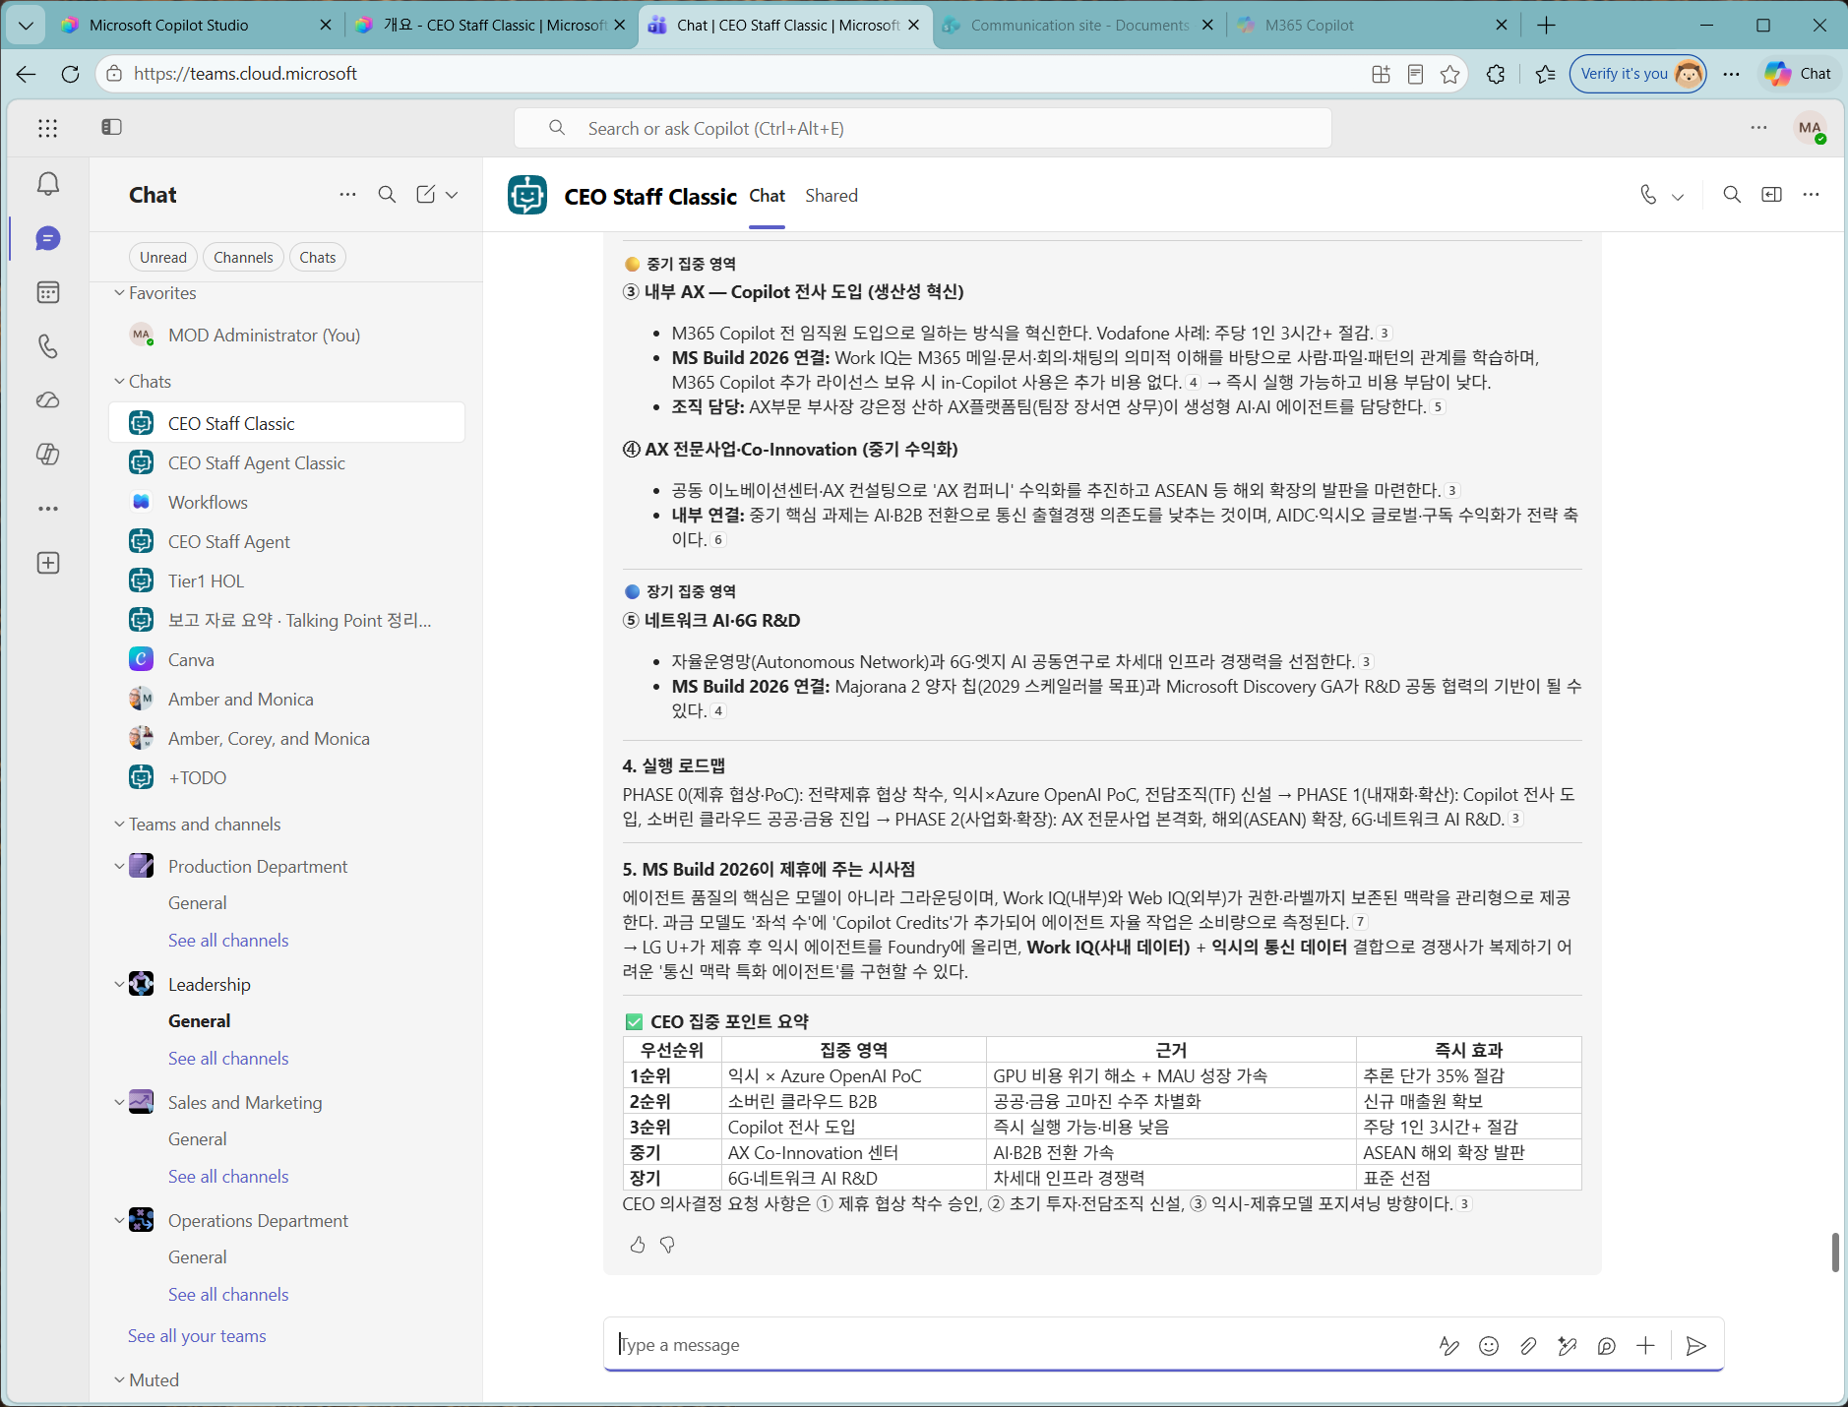Open more options in the chat header

pyautogui.click(x=1811, y=195)
